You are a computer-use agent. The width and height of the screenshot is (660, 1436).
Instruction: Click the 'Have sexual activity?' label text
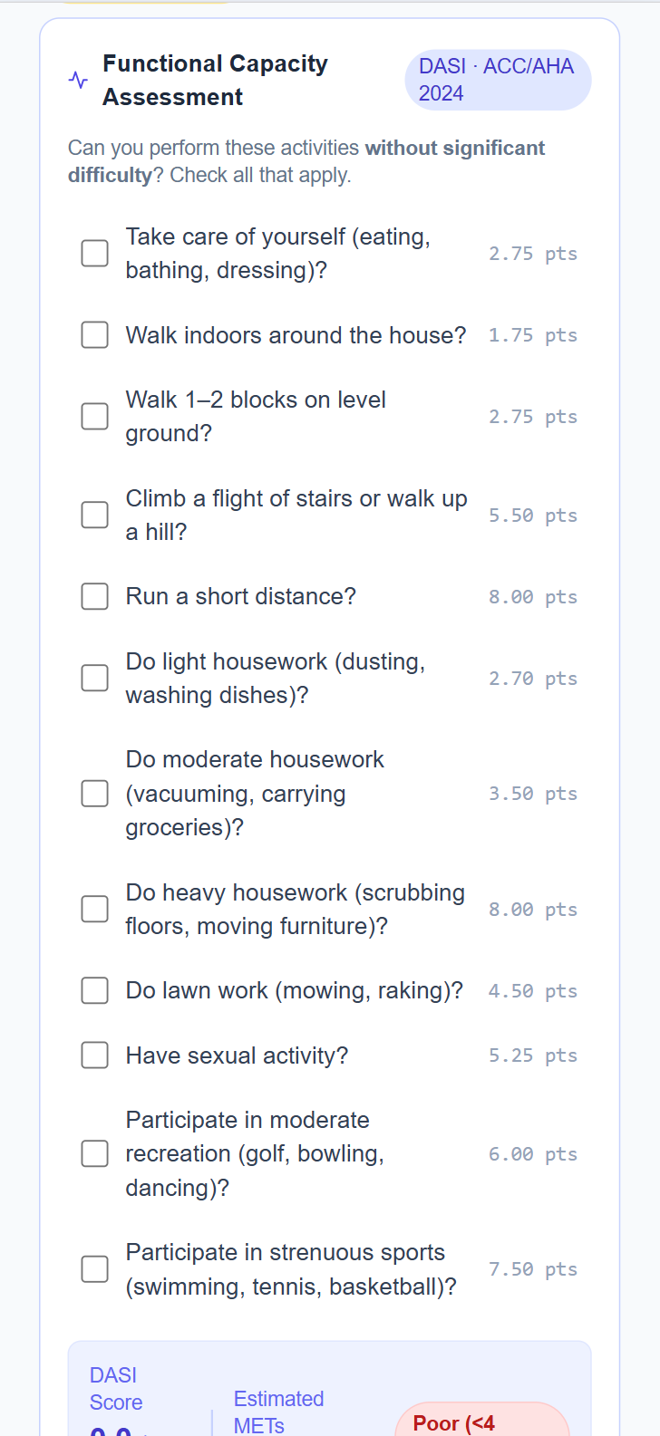tap(237, 1055)
